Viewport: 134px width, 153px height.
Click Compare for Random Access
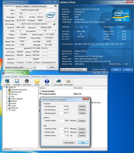(x=82, y=135)
